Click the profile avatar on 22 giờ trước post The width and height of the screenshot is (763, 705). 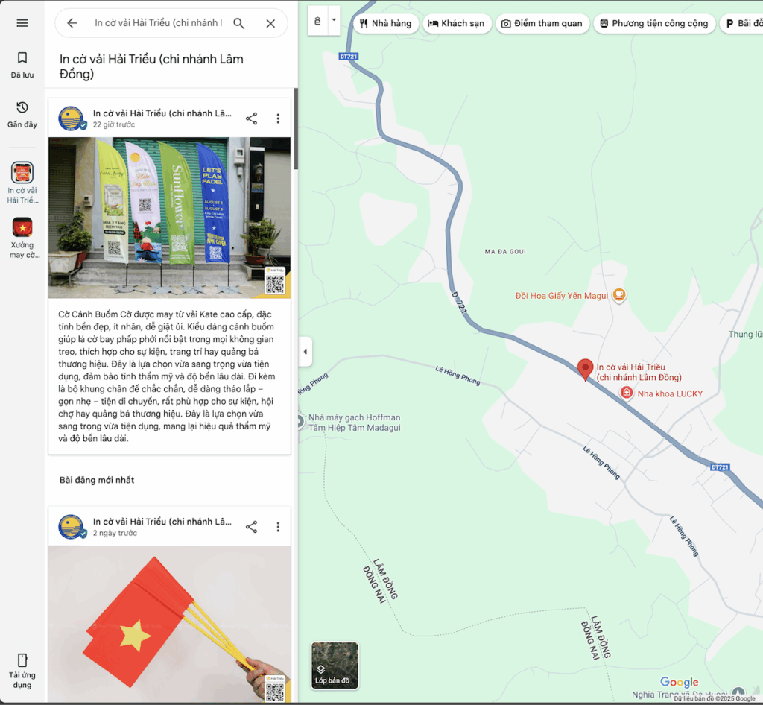click(x=71, y=118)
